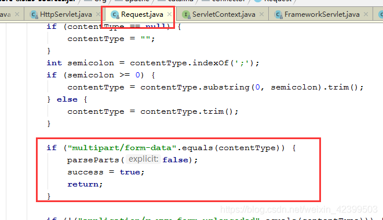Click the 'false' argument in parseParts
The width and height of the screenshot is (383, 220).
tap(176, 160)
